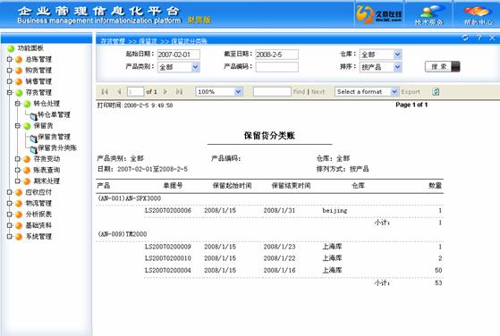500x336 pixels.
Task: Click the Next link in report toolbar
Action: coord(318,92)
